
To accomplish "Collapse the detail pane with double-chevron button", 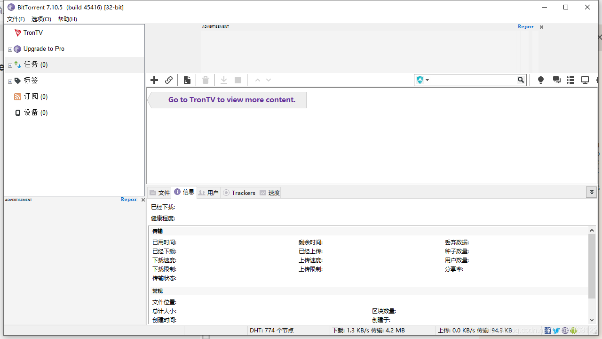I will pyautogui.click(x=592, y=192).
